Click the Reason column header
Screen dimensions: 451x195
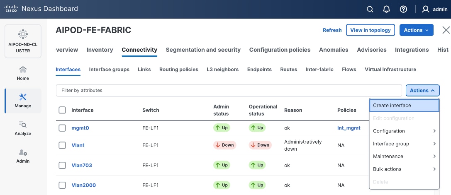click(x=293, y=110)
